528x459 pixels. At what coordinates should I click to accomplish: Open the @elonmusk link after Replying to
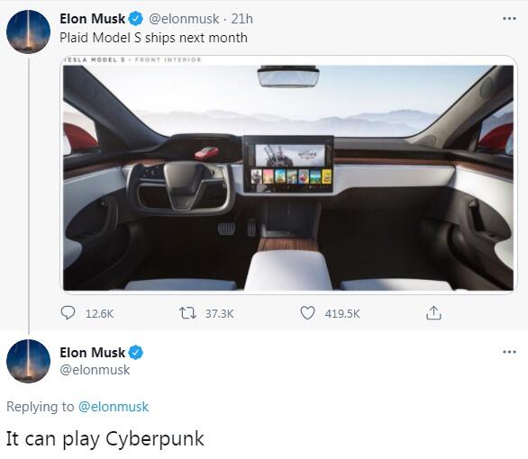(x=114, y=407)
